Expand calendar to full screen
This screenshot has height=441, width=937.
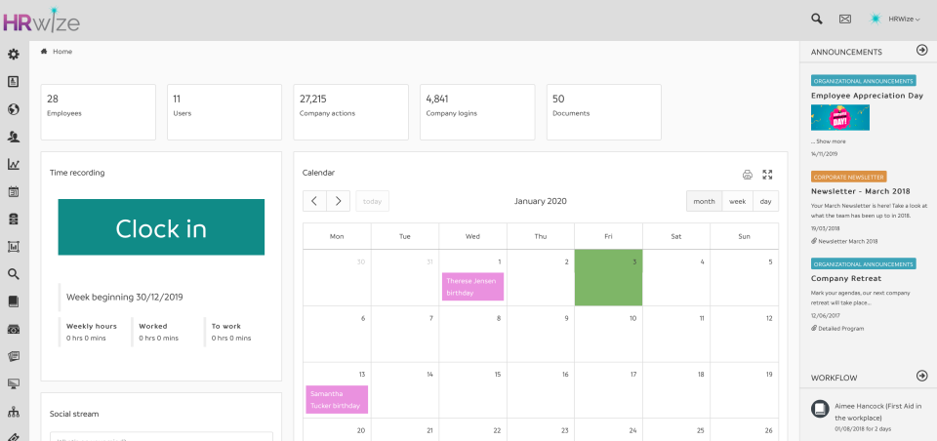pyautogui.click(x=768, y=175)
